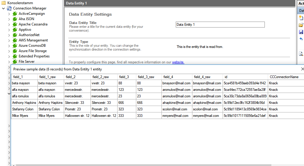The width and height of the screenshot is (304, 166).
Task: Click the blue undo arrow icon
Action: tap(301, 39)
